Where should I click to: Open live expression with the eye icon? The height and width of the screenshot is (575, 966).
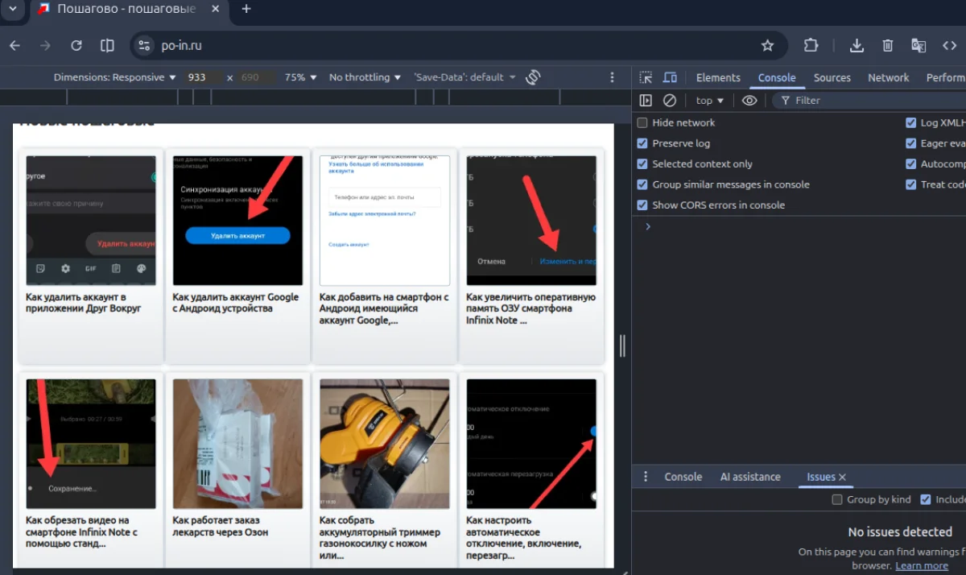749,101
